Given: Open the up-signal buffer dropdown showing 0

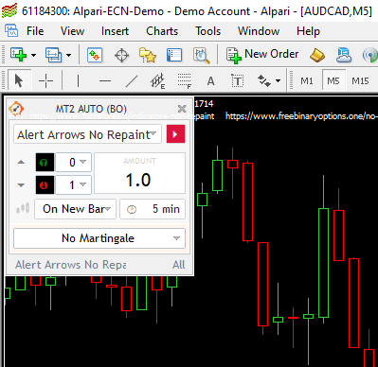Looking at the screenshot, I should (73, 162).
